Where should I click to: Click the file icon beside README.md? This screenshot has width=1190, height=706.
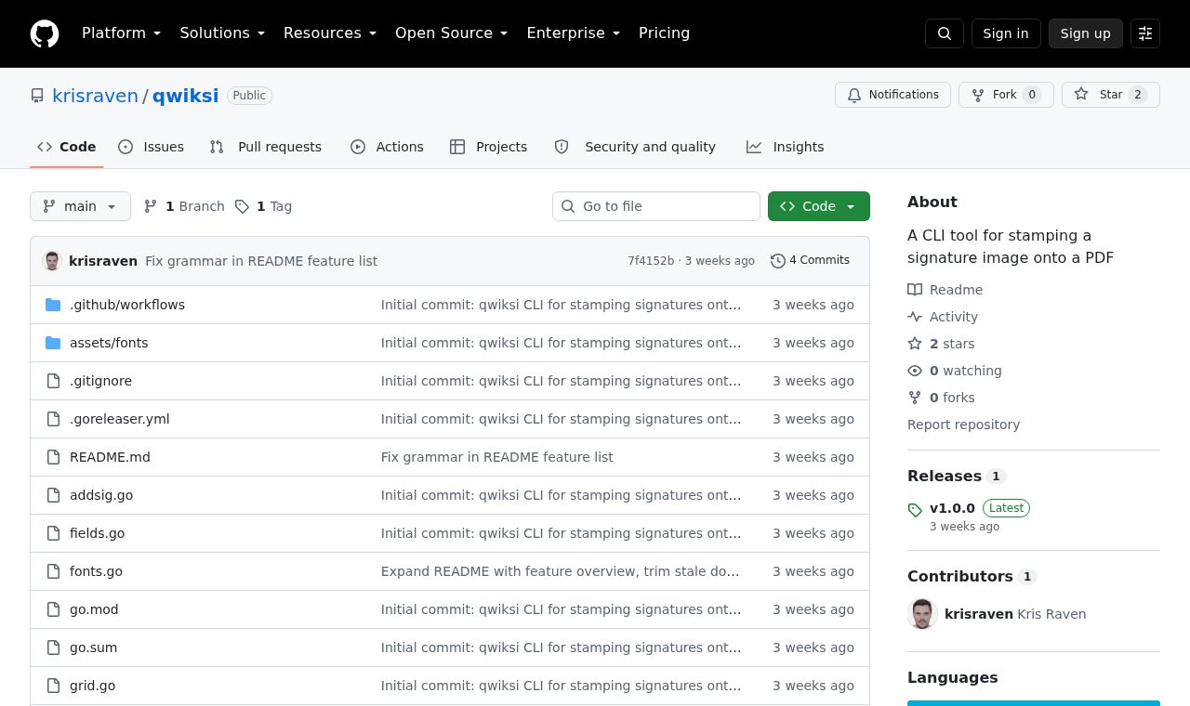point(53,457)
